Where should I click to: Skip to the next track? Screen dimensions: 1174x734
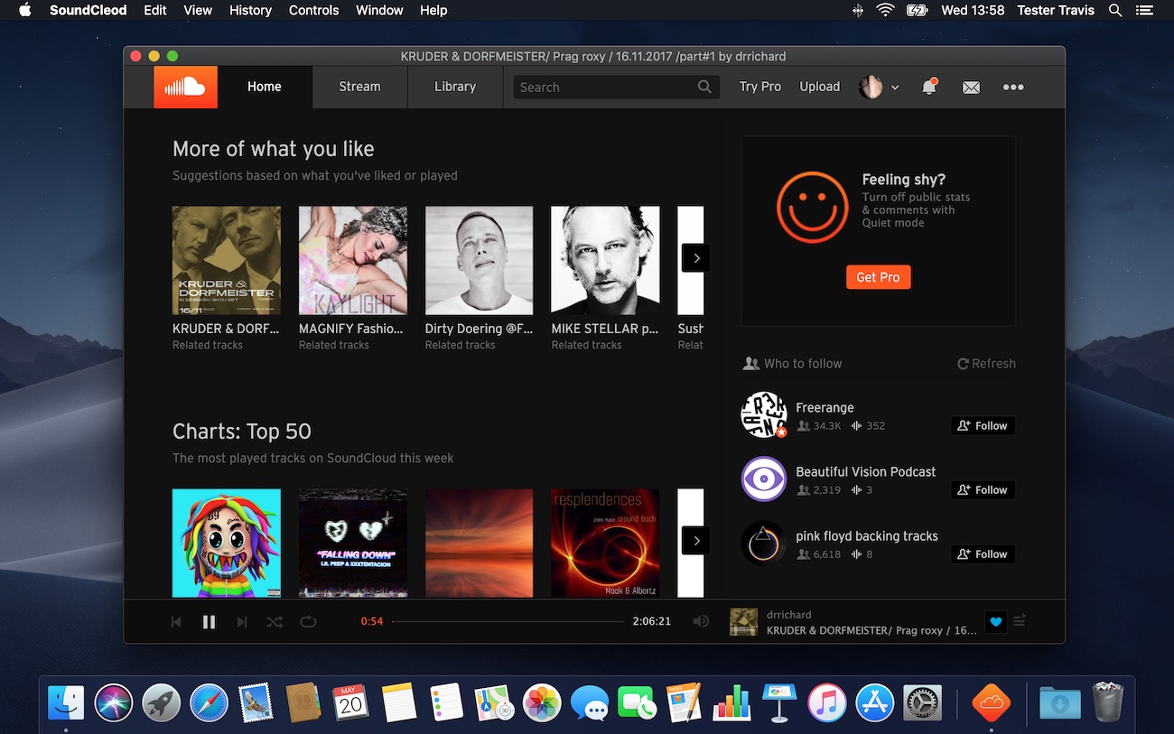click(241, 621)
